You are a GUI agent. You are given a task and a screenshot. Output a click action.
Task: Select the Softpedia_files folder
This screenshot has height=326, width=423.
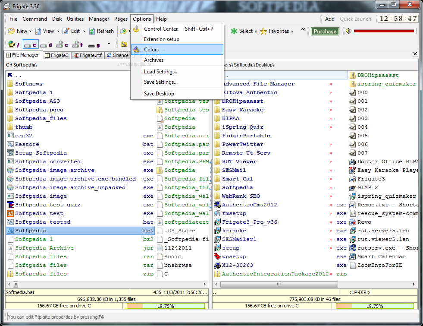(x=41, y=118)
